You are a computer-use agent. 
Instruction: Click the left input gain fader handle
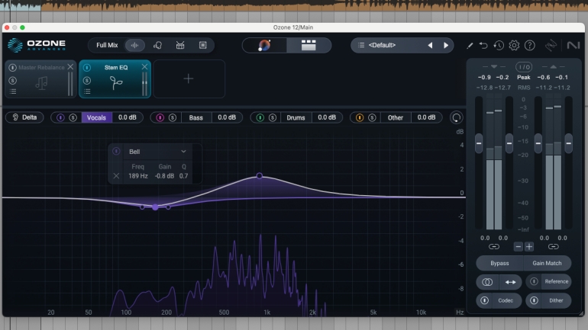(479, 143)
